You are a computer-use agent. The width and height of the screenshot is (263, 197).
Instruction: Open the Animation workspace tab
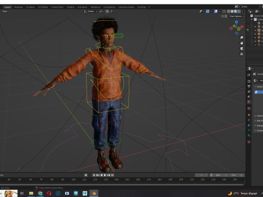click(82, 7)
